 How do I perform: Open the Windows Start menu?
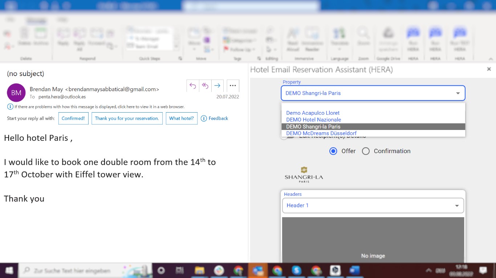tap(9, 270)
